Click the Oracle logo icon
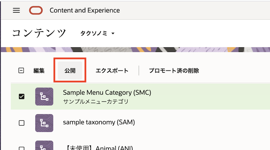This screenshot has width=270, height=150. pos(36,10)
